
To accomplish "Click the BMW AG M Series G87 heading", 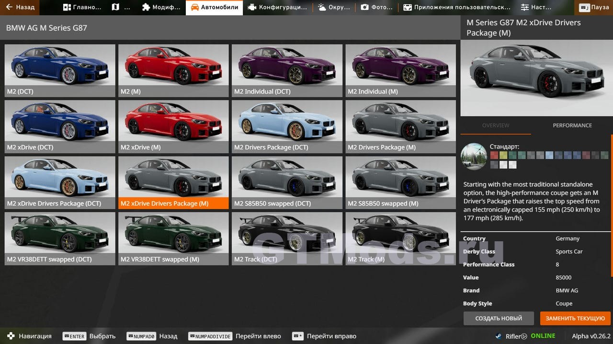I will point(46,28).
